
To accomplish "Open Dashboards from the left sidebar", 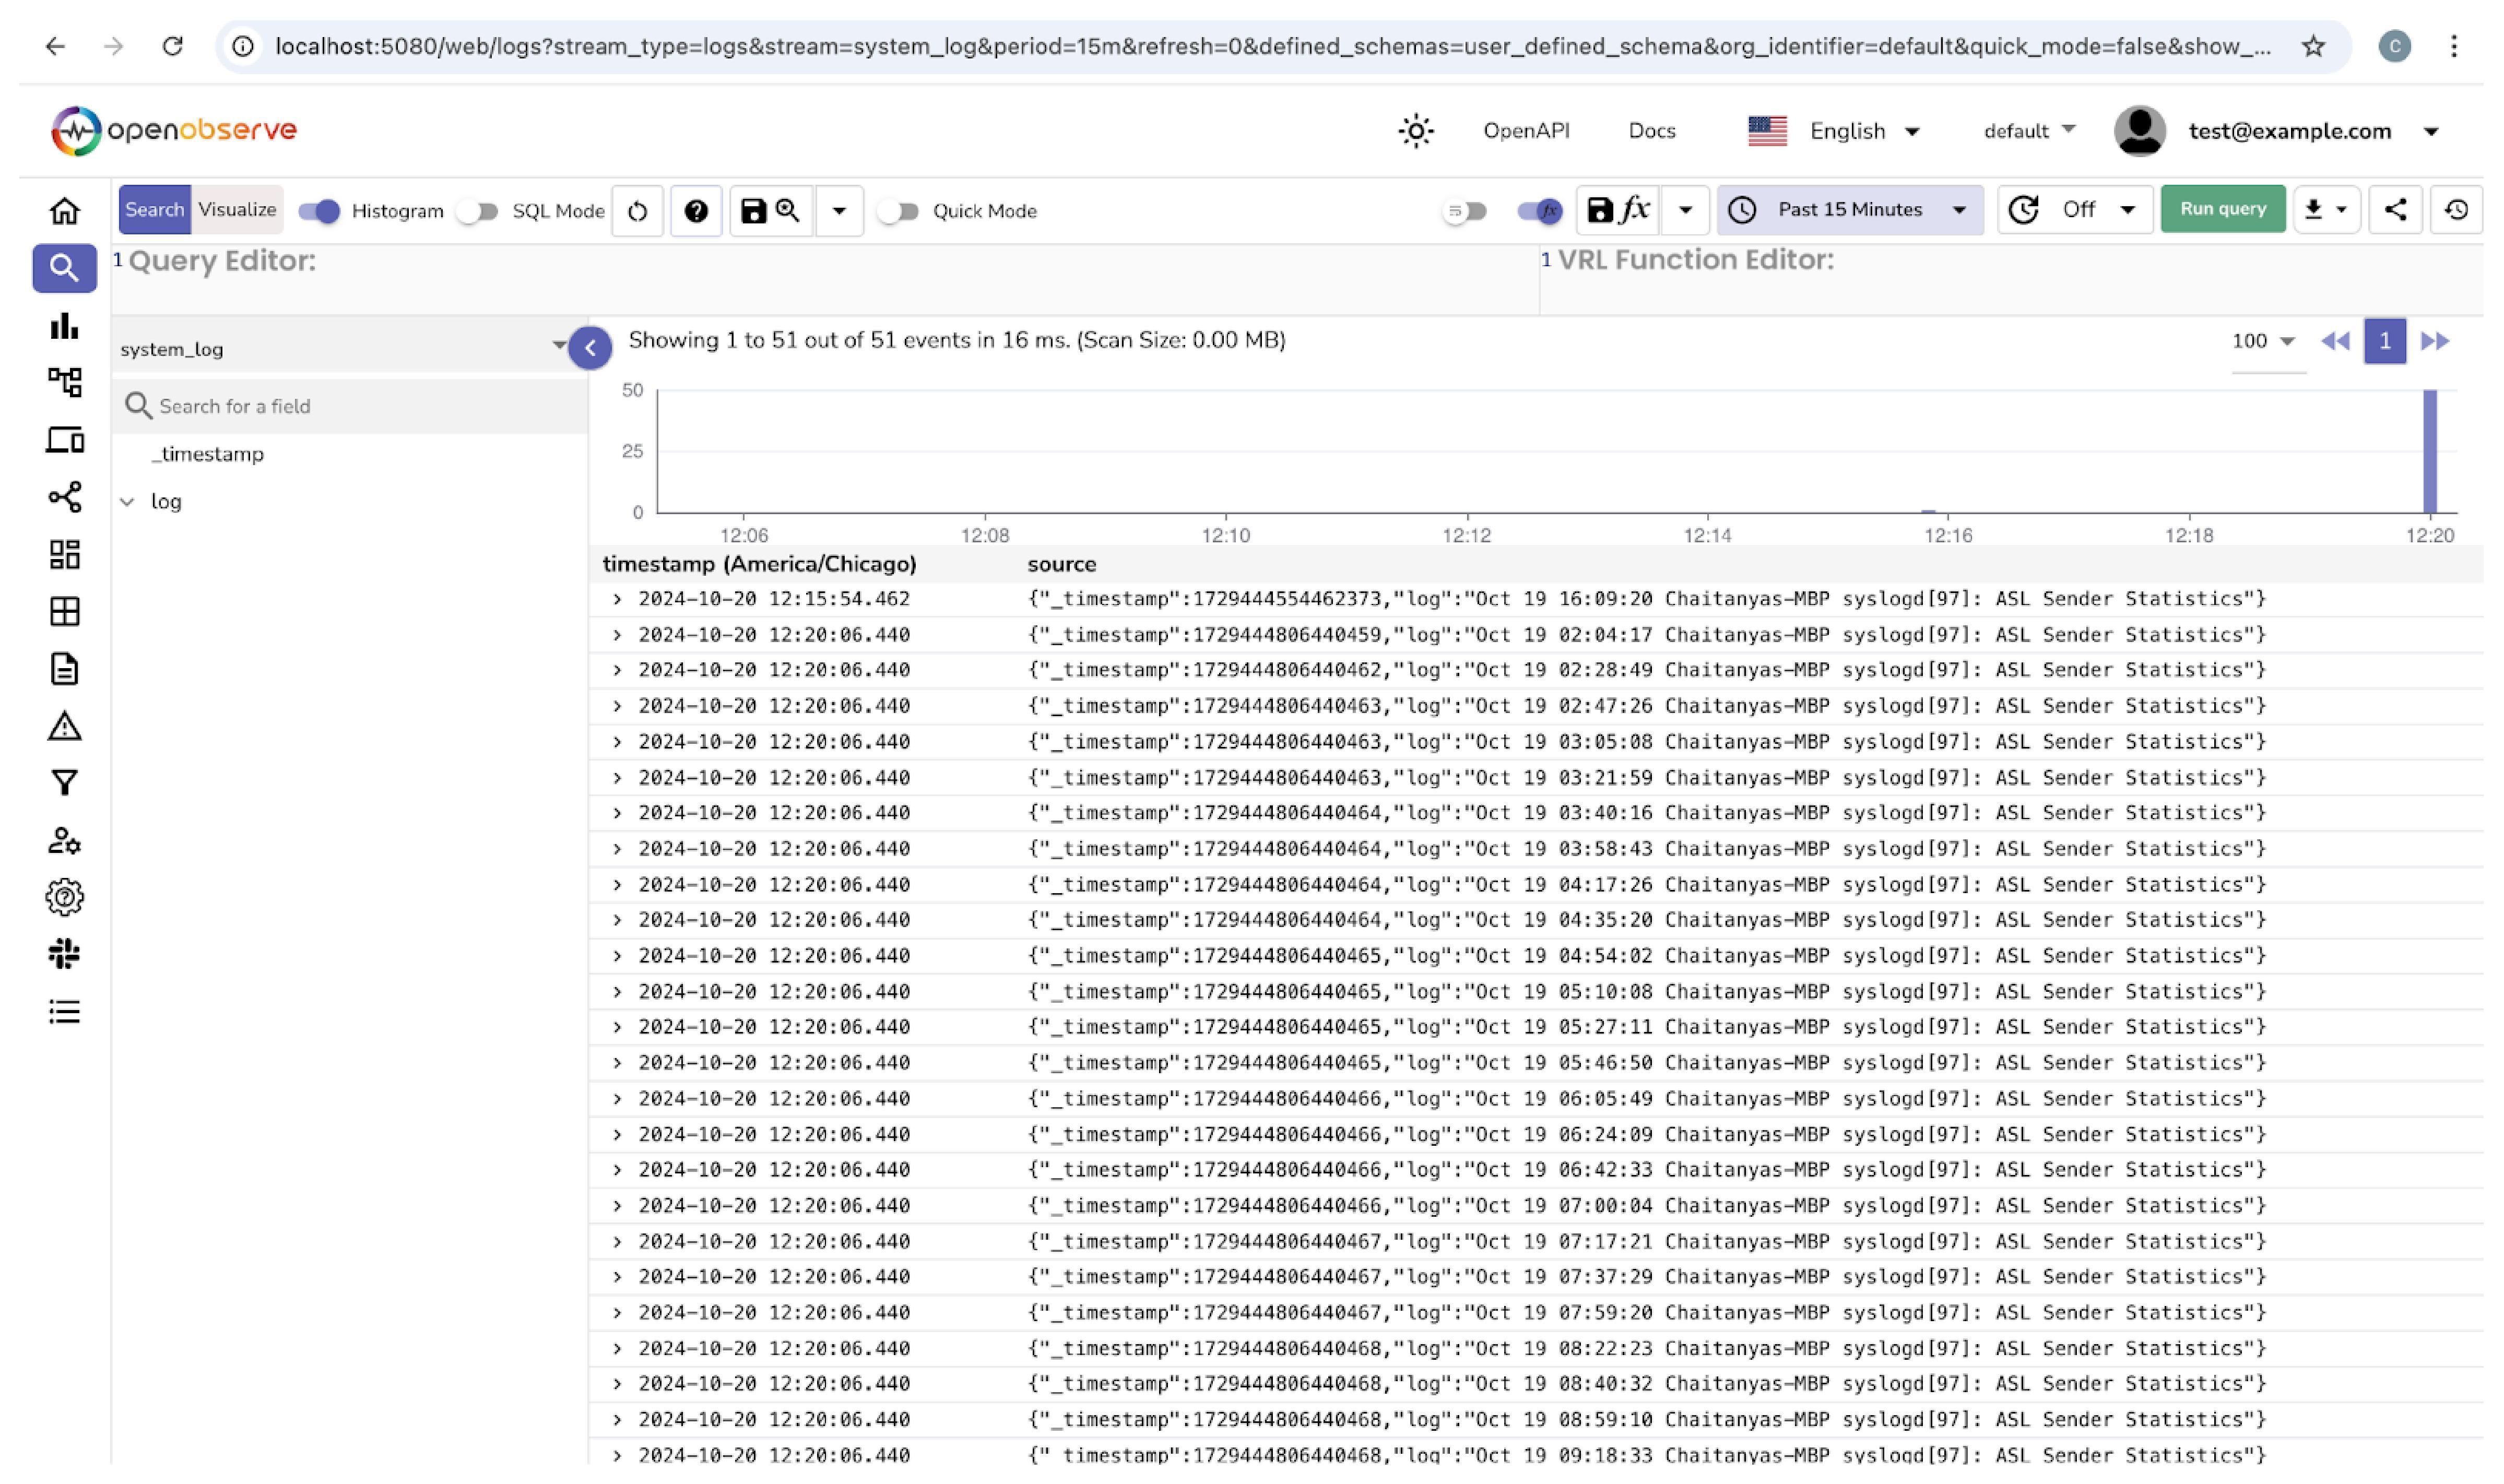I will pos(64,554).
